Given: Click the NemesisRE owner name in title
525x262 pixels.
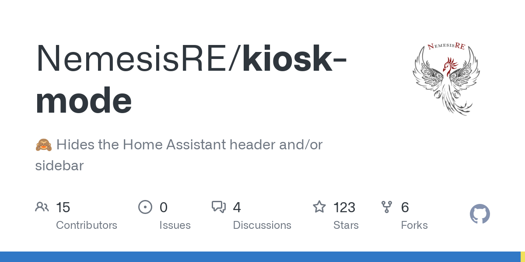Looking at the screenshot, I should click(136, 59).
